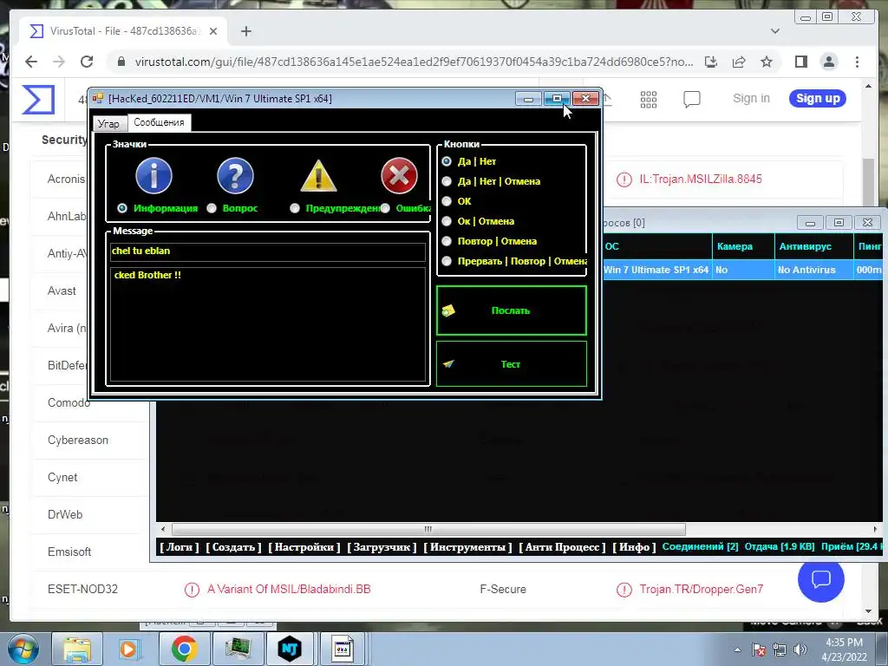Choose the OK only buttons option
This screenshot has height=666, width=888.
pyautogui.click(x=447, y=201)
